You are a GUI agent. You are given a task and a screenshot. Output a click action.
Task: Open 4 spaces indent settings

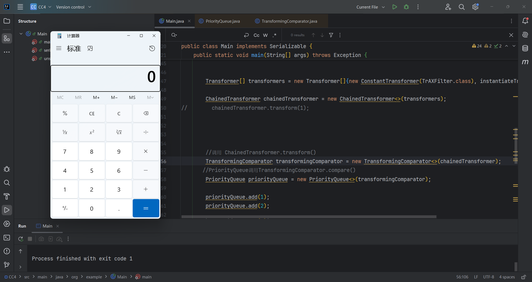[x=507, y=277]
